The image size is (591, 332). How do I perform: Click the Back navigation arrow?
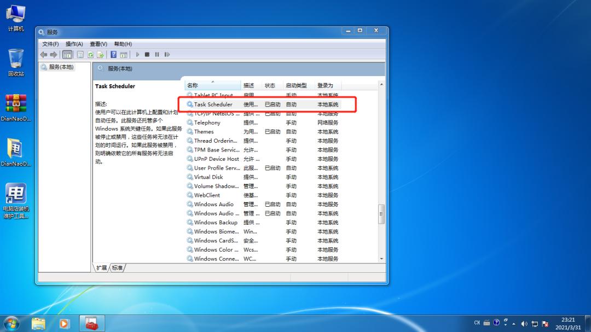coord(44,54)
